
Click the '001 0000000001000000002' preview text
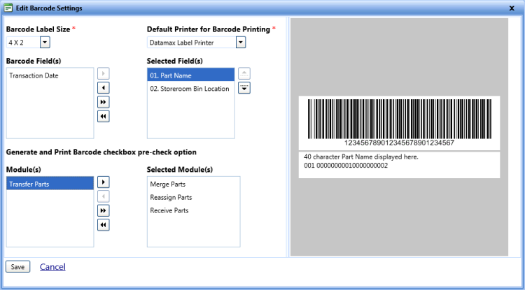click(346, 166)
